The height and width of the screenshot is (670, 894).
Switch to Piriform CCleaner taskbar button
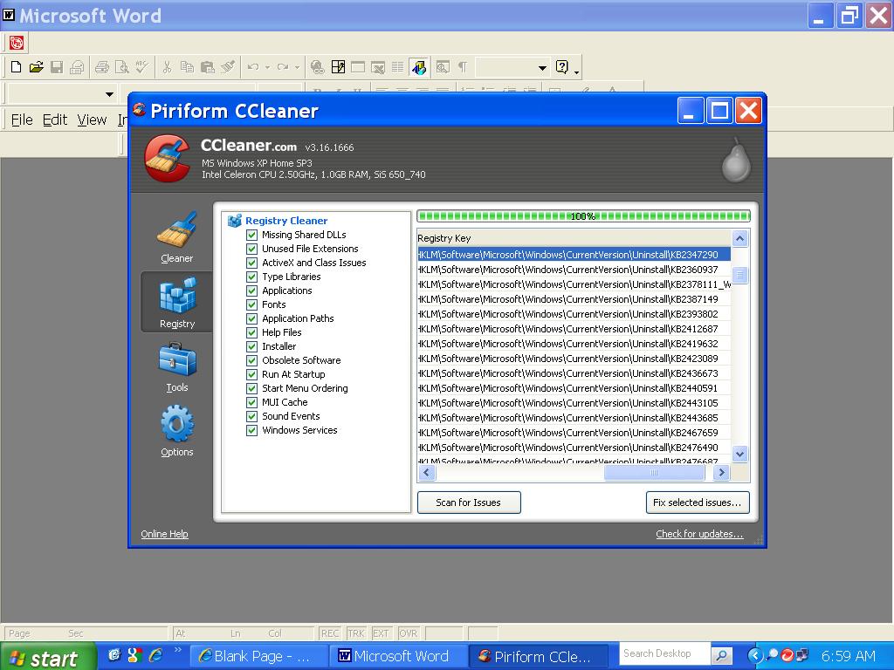click(x=540, y=656)
